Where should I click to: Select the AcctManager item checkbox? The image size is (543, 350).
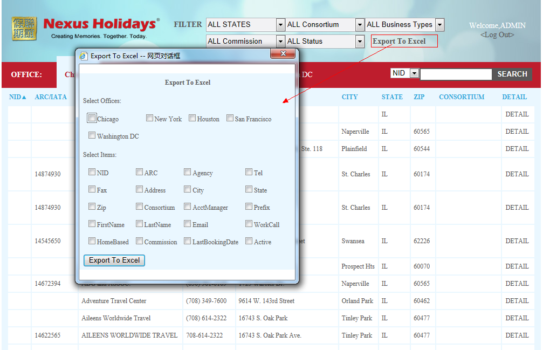pos(187,207)
